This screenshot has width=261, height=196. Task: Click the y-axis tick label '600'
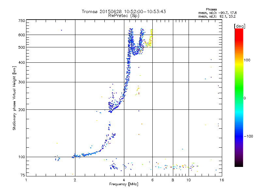(x=22, y=35)
